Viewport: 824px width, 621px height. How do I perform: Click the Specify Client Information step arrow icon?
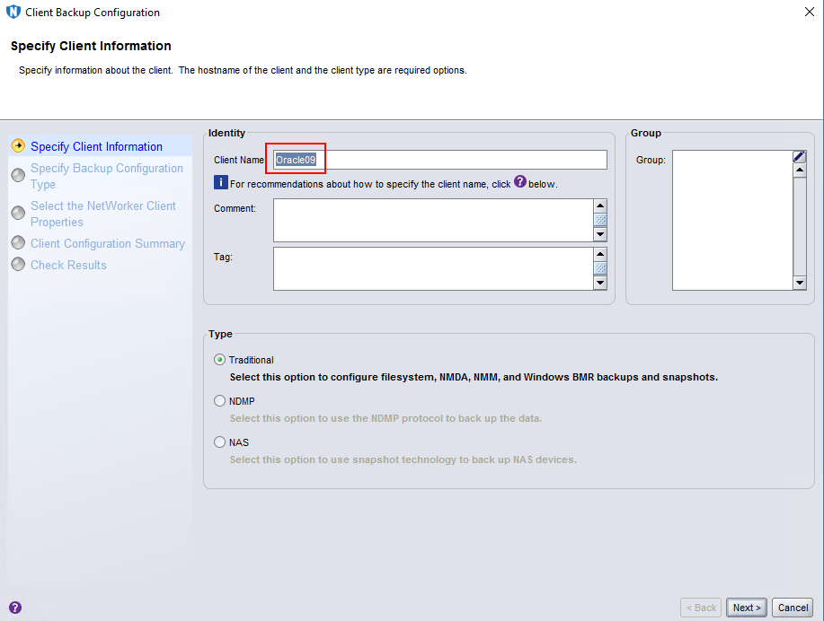[17, 146]
